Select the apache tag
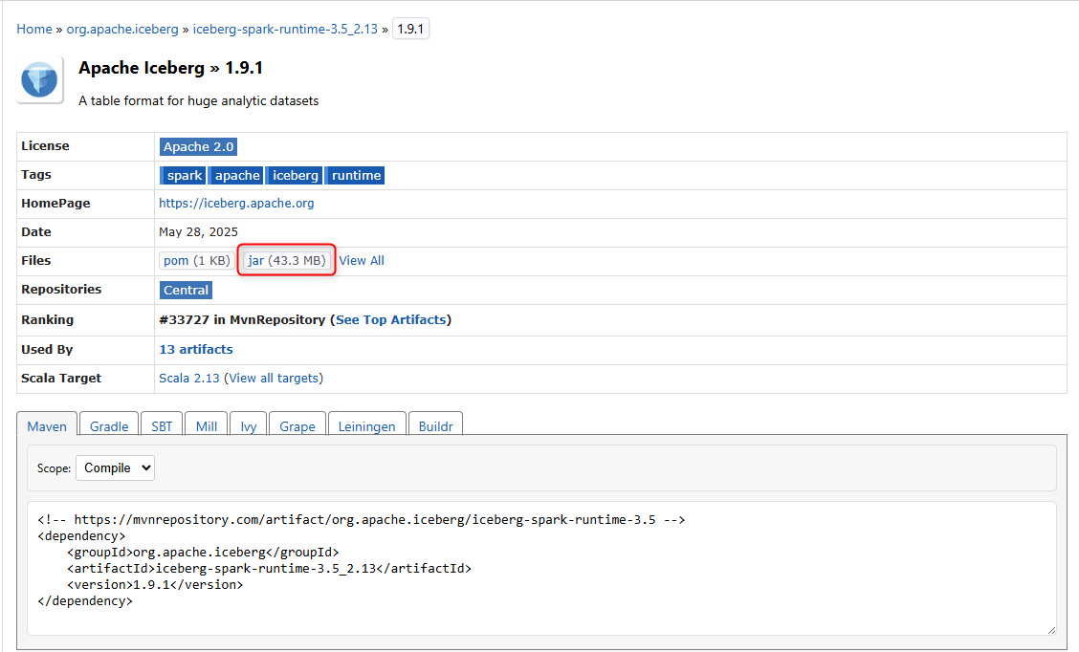 236,175
